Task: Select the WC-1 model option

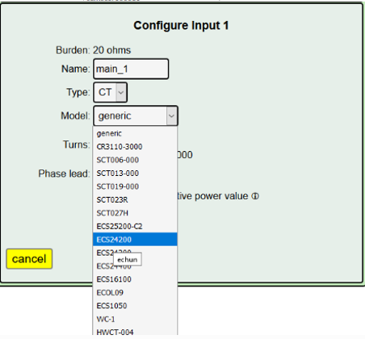Action: pyautogui.click(x=135, y=319)
